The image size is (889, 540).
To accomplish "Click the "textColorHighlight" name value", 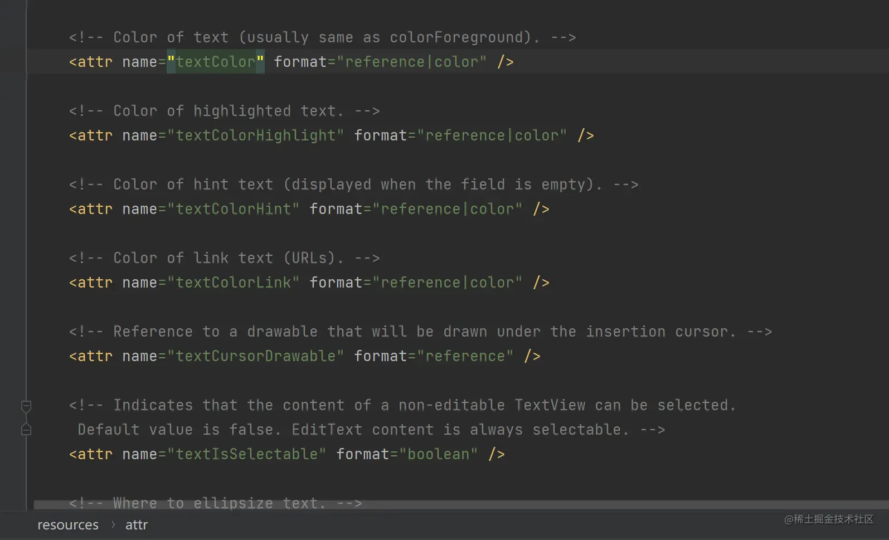I will point(256,135).
